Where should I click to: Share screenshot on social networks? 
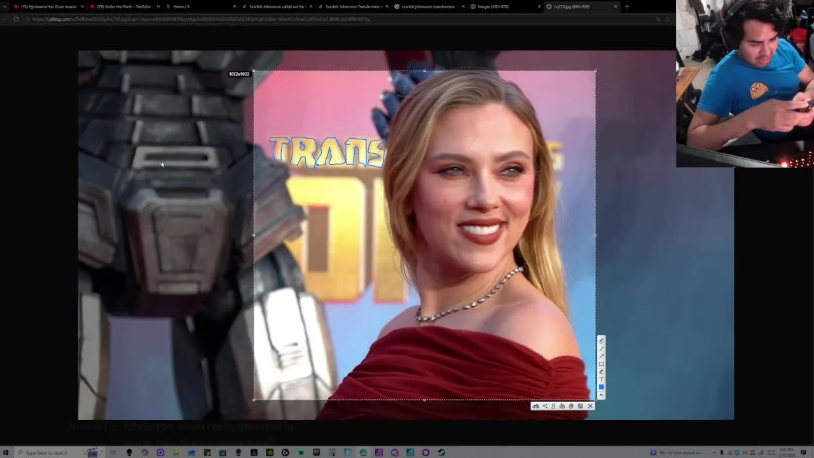[544, 406]
